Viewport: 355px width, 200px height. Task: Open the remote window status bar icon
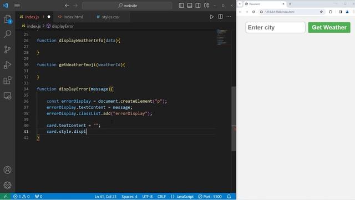5,197
